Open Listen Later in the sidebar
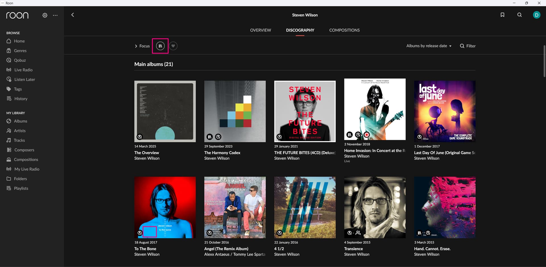 coord(24,79)
